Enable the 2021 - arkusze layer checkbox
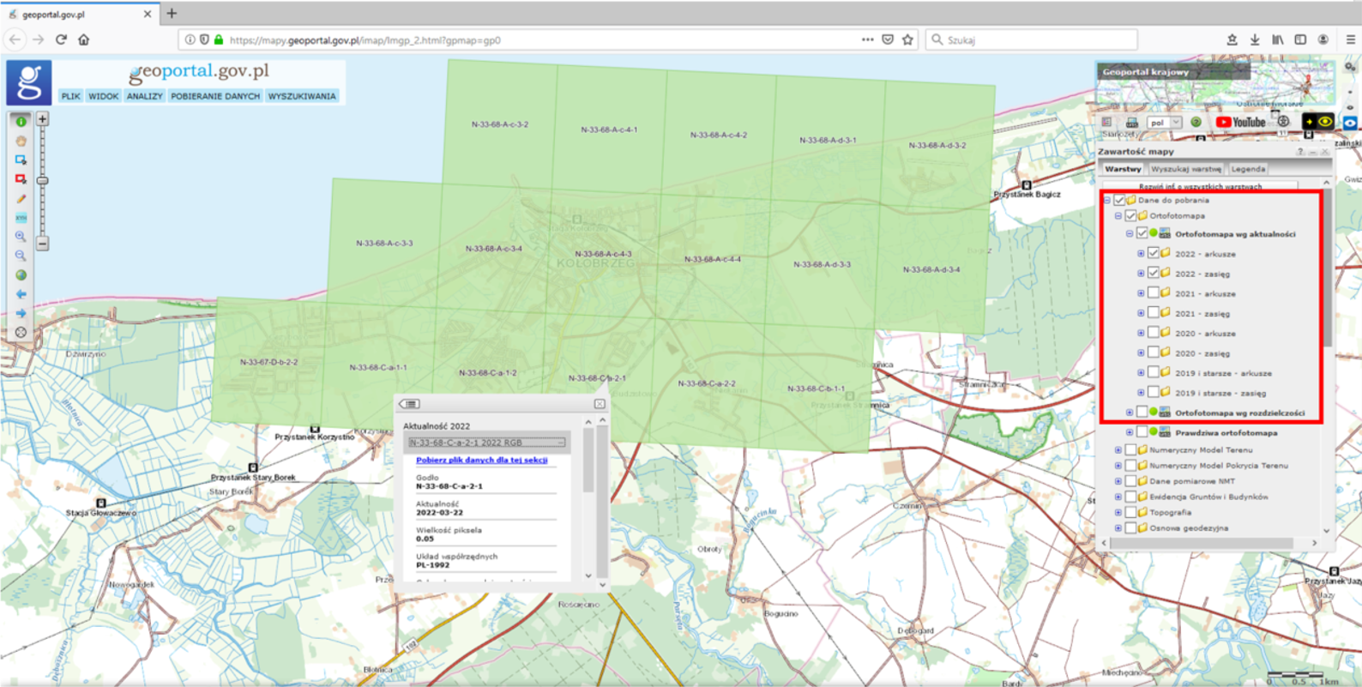The width and height of the screenshot is (1362, 687). click(x=1154, y=293)
